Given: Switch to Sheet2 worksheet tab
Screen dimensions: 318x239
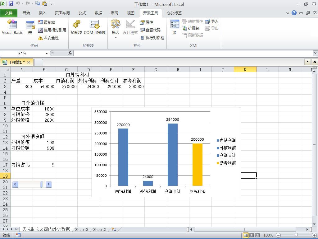Looking at the screenshot, I should (82, 229).
